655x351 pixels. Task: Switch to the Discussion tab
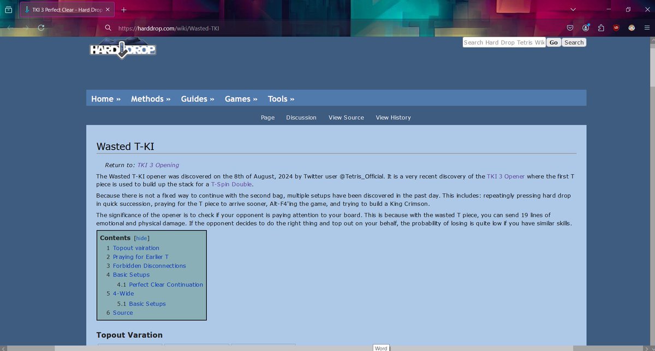[x=301, y=117]
